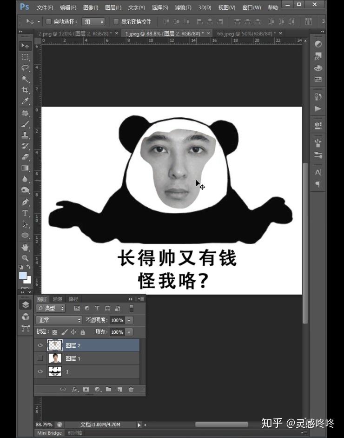
Task: Select the Pen tool
Action: coord(25,202)
